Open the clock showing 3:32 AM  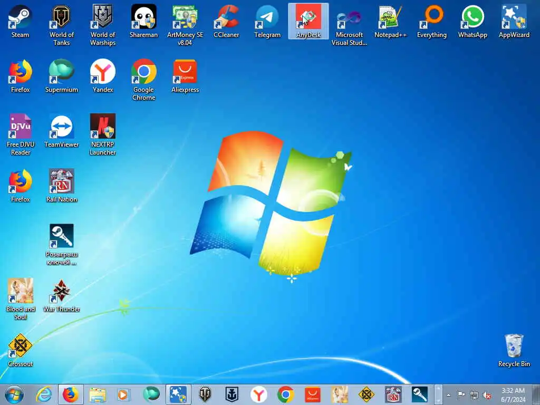(513, 394)
